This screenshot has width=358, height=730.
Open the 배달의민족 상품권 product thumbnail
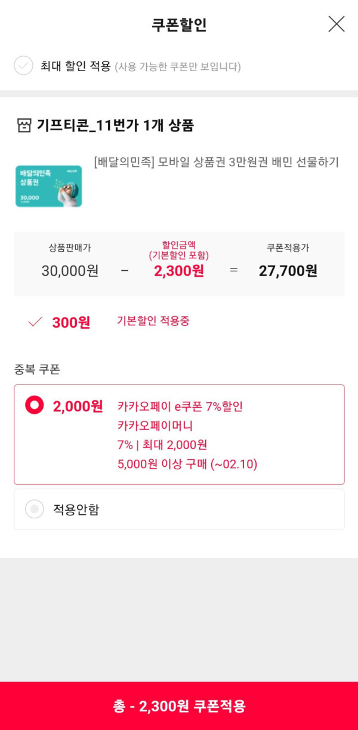[x=48, y=186]
